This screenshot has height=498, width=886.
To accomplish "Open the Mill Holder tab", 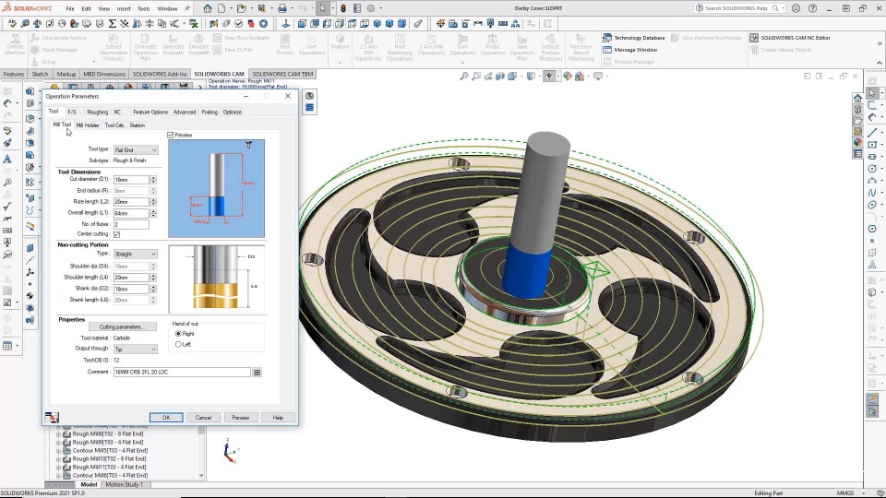I will coord(88,125).
